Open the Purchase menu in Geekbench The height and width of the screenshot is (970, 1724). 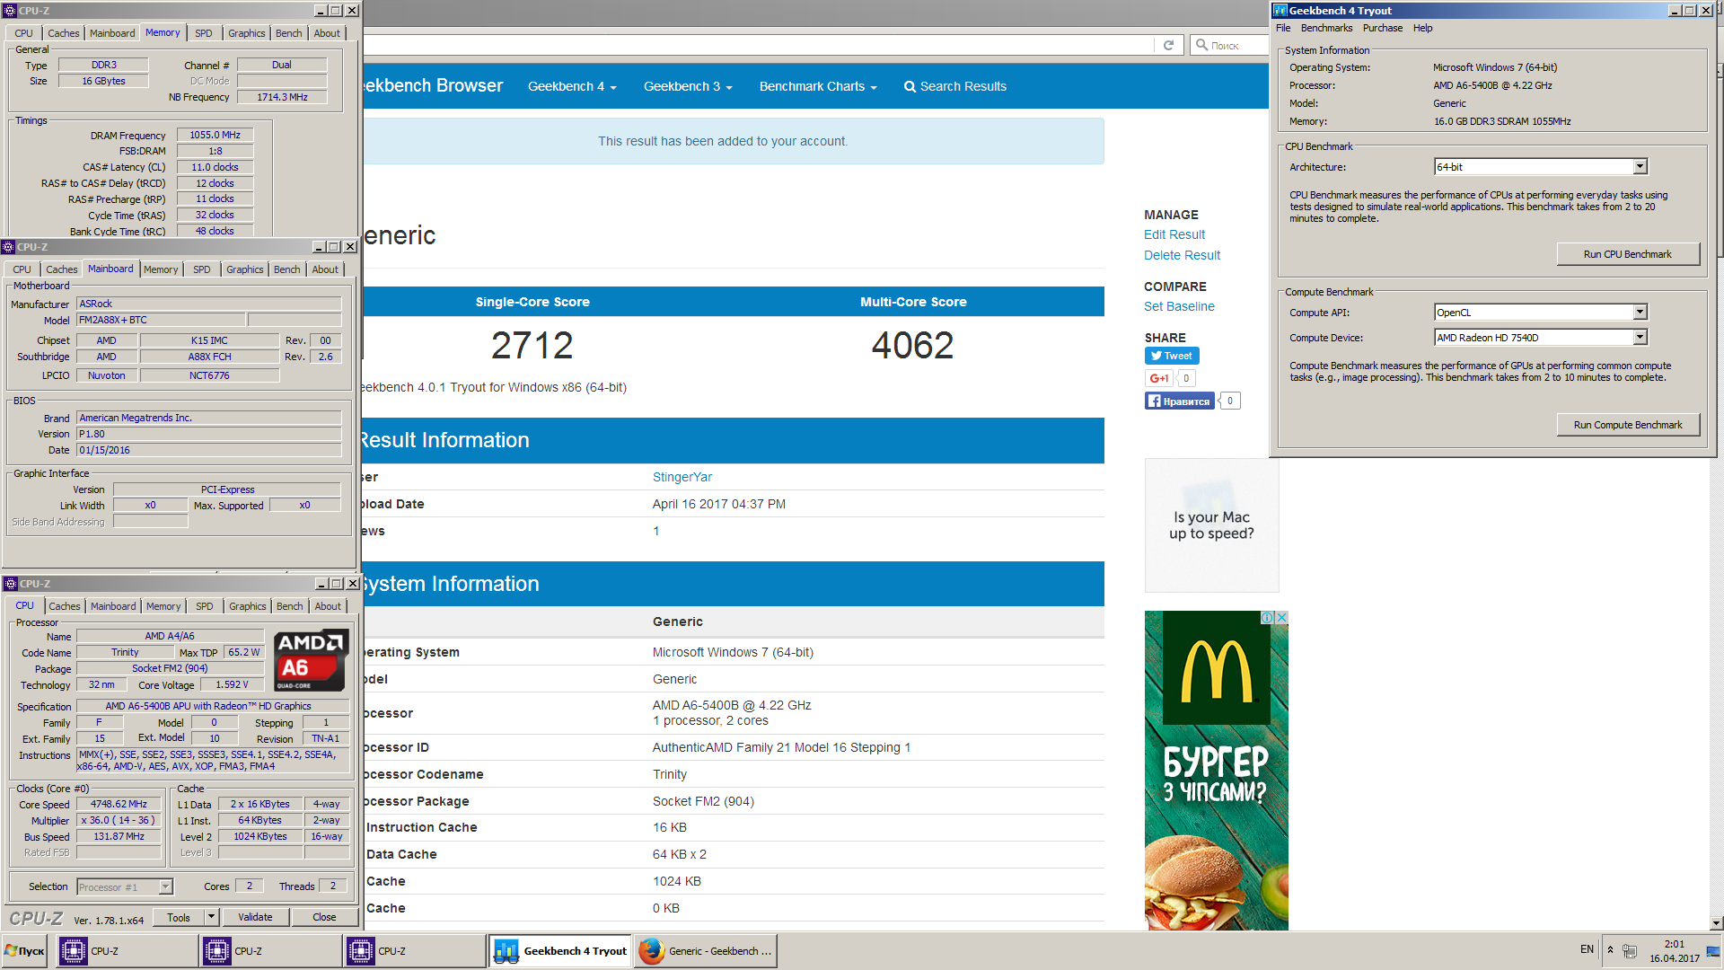pyautogui.click(x=1382, y=28)
